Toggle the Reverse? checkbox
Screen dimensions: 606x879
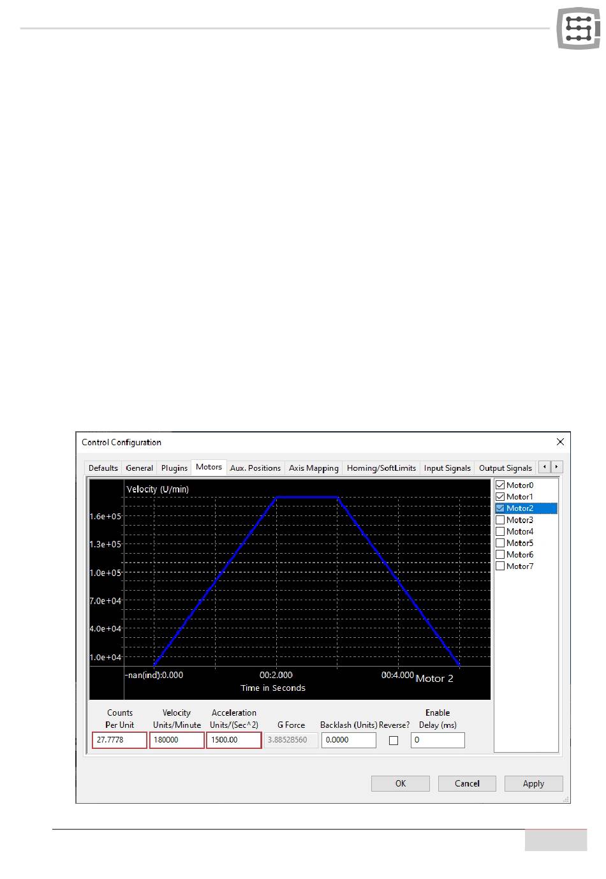point(394,741)
